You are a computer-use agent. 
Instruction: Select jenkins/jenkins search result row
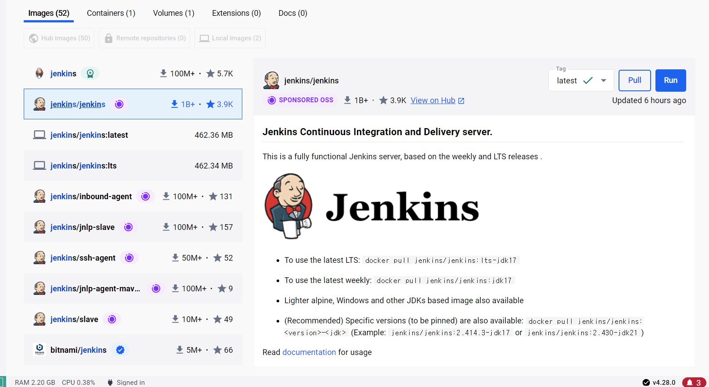(133, 104)
